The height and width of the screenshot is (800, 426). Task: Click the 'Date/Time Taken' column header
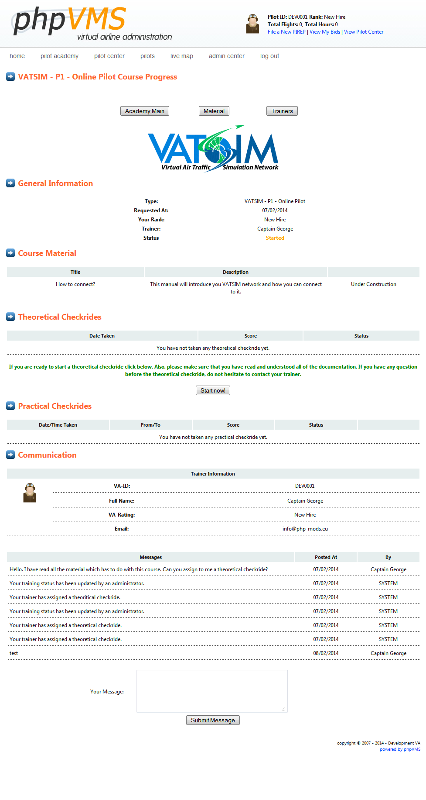[x=58, y=425]
